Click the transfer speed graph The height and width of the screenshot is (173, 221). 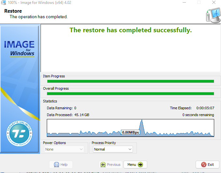131,128
